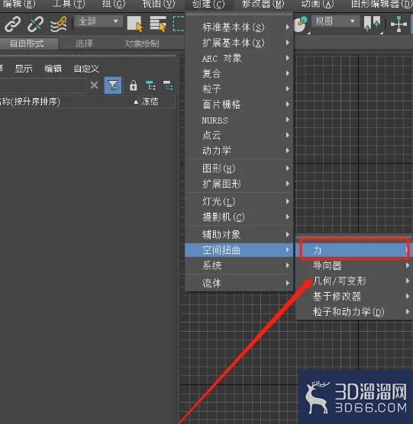Open the 自定义 menu in scene explorer
Viewport: 413px width, 424px height.
point(86,69)
